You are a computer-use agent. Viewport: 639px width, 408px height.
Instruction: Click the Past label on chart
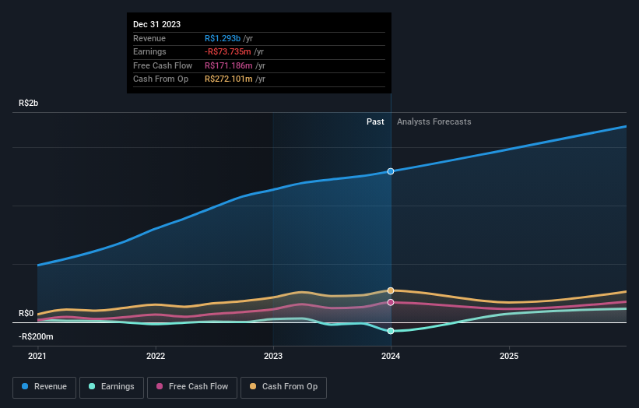[375, 122]
